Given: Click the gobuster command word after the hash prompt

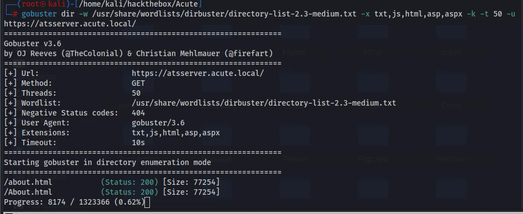Looking at the screenshot, I should (x=39, y=14).
